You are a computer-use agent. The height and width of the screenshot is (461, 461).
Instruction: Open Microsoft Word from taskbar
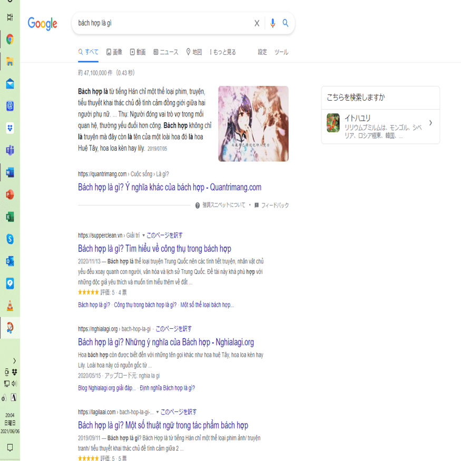(x=10, y=173)
